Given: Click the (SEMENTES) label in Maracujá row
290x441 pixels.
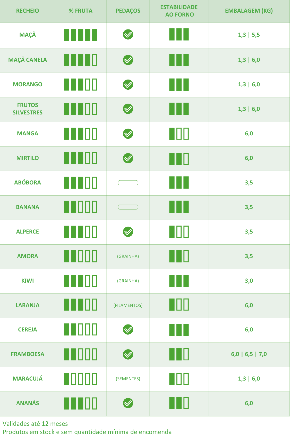Looking at the screenshot, I should coord(128,379).
